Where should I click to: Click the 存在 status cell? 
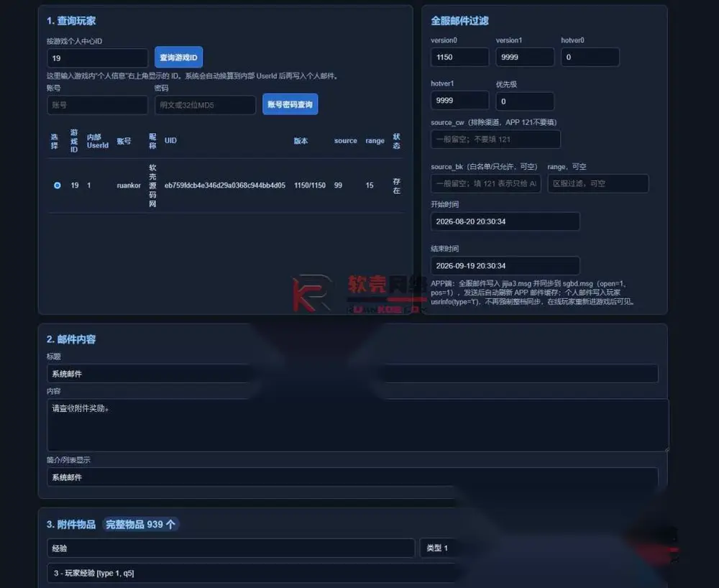point(397,185)
